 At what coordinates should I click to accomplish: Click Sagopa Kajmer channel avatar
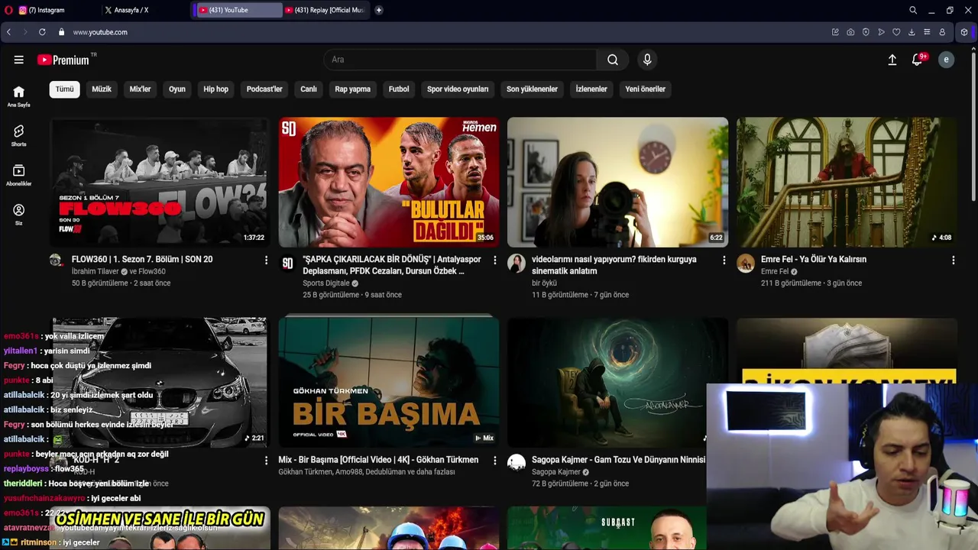click(517, 463)
